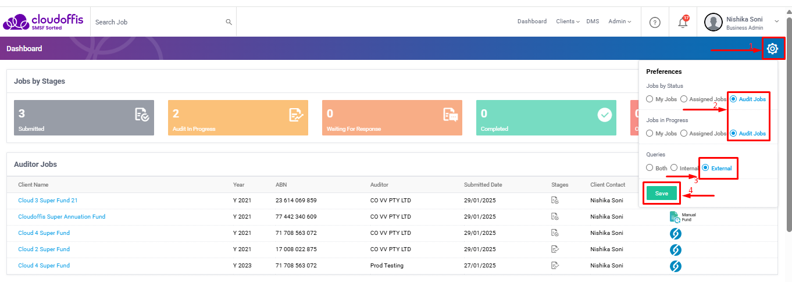
Task: Click the Prod Testing auditor cell
Action: tap(387, 266)
